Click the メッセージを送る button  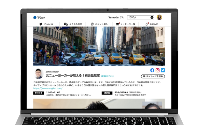coord(153,77)
